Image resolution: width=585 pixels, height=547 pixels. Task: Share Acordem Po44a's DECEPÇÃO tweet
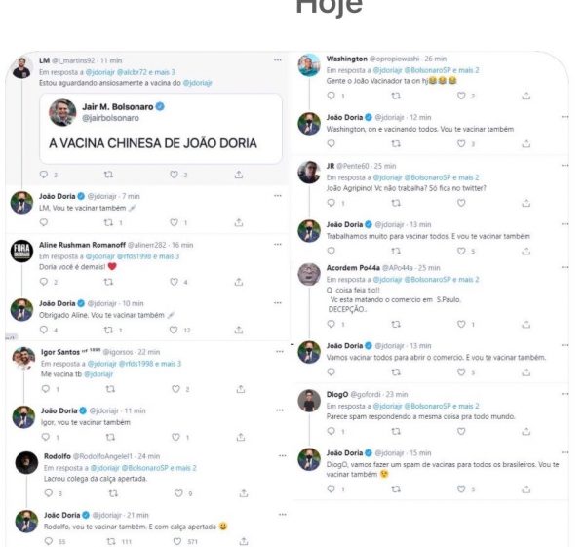(x=526, y=324)
